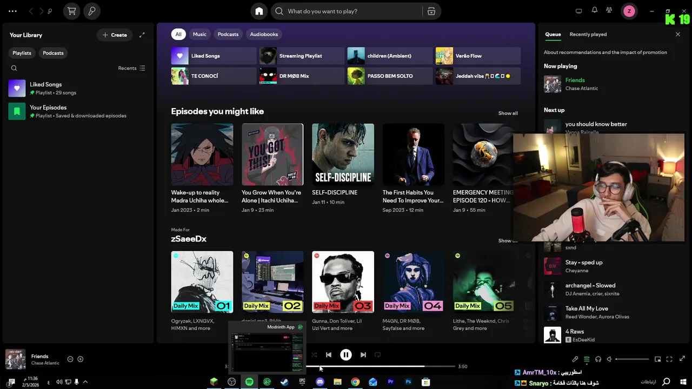This screenshot has height=389, width=692.
Task: Open the Wake-up to reality episode cover
Action: coord(202,155)
